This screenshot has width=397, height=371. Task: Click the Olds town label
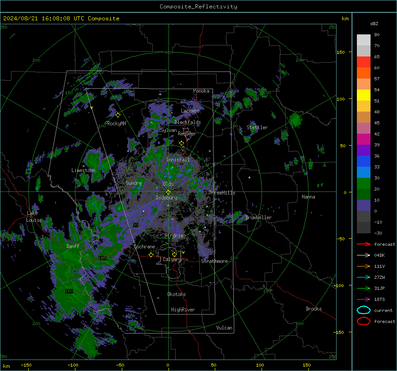coord(168,184)
